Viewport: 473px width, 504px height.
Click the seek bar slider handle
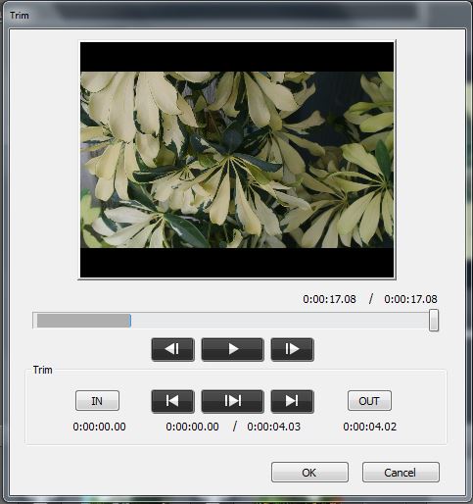[434, 321]
